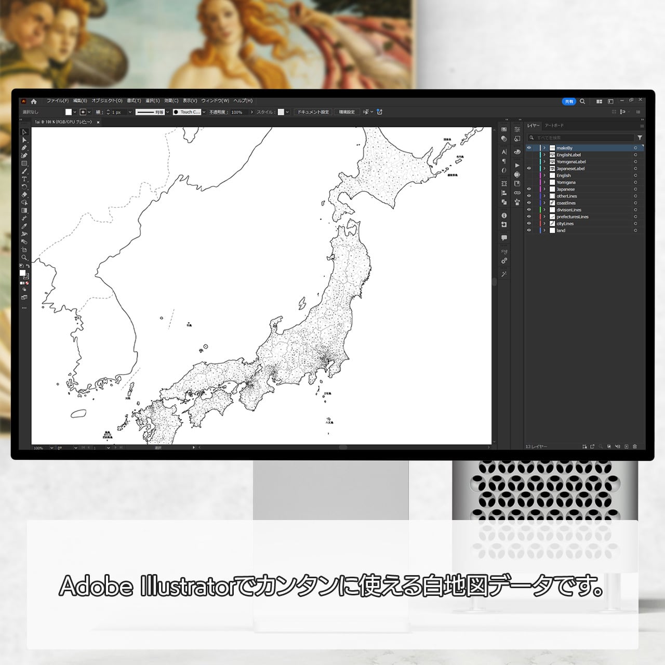Click the Home icon
The height and width of the screenshot is (665, 665).
click(34, 101)
